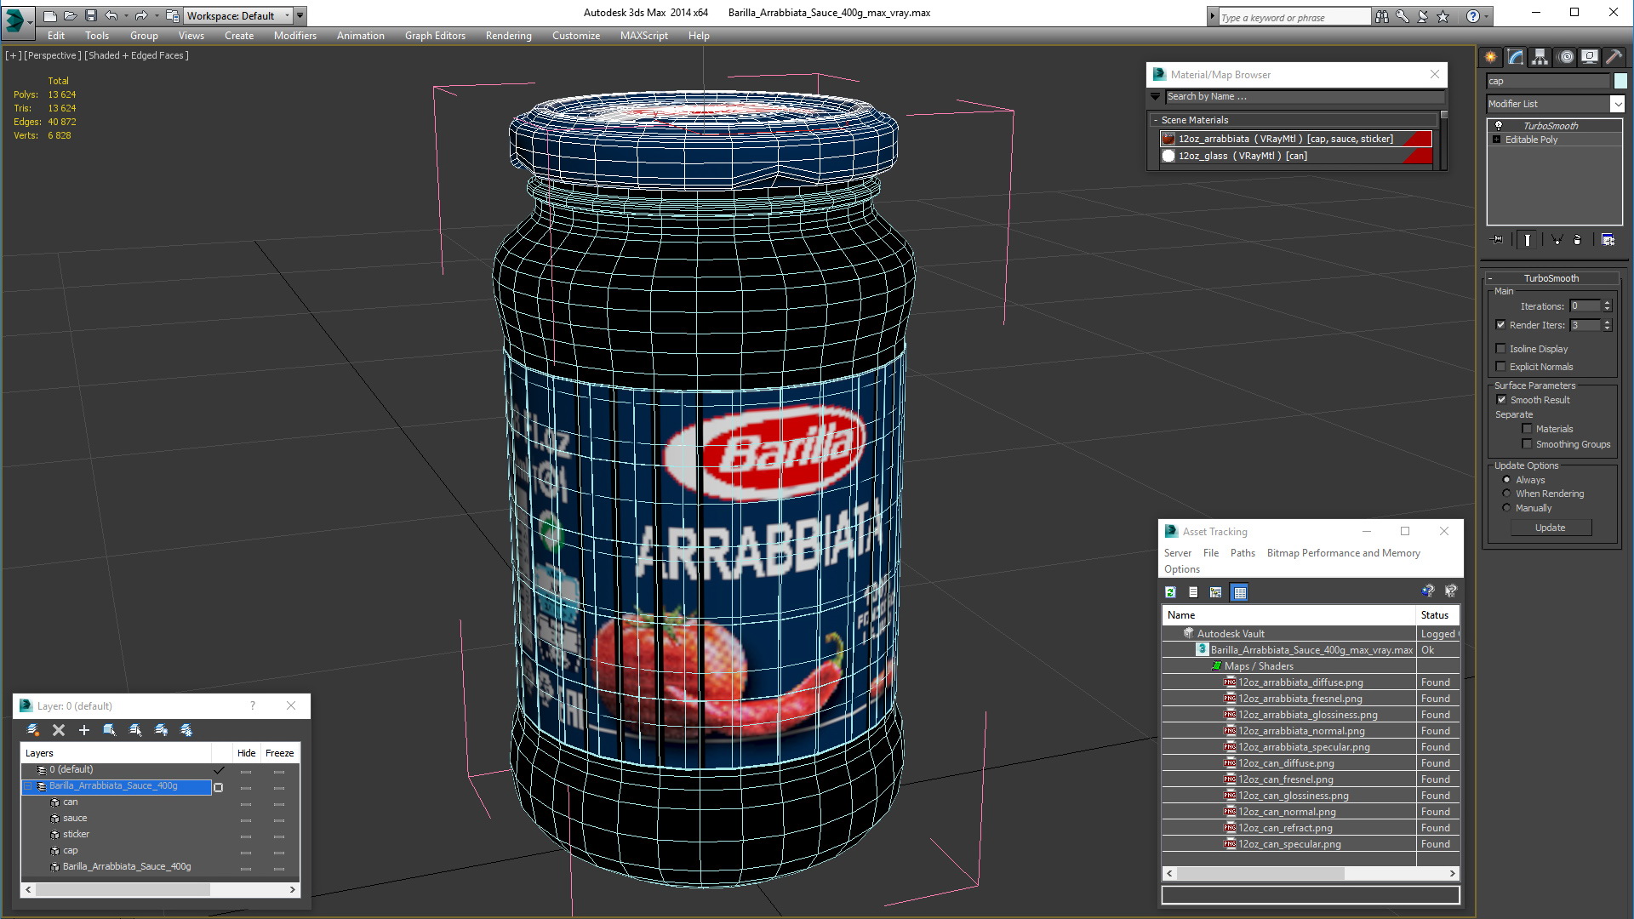The image size is (1634, 919).
Task: Open the Modifier List dropdown
Action: coord(1617,104)
